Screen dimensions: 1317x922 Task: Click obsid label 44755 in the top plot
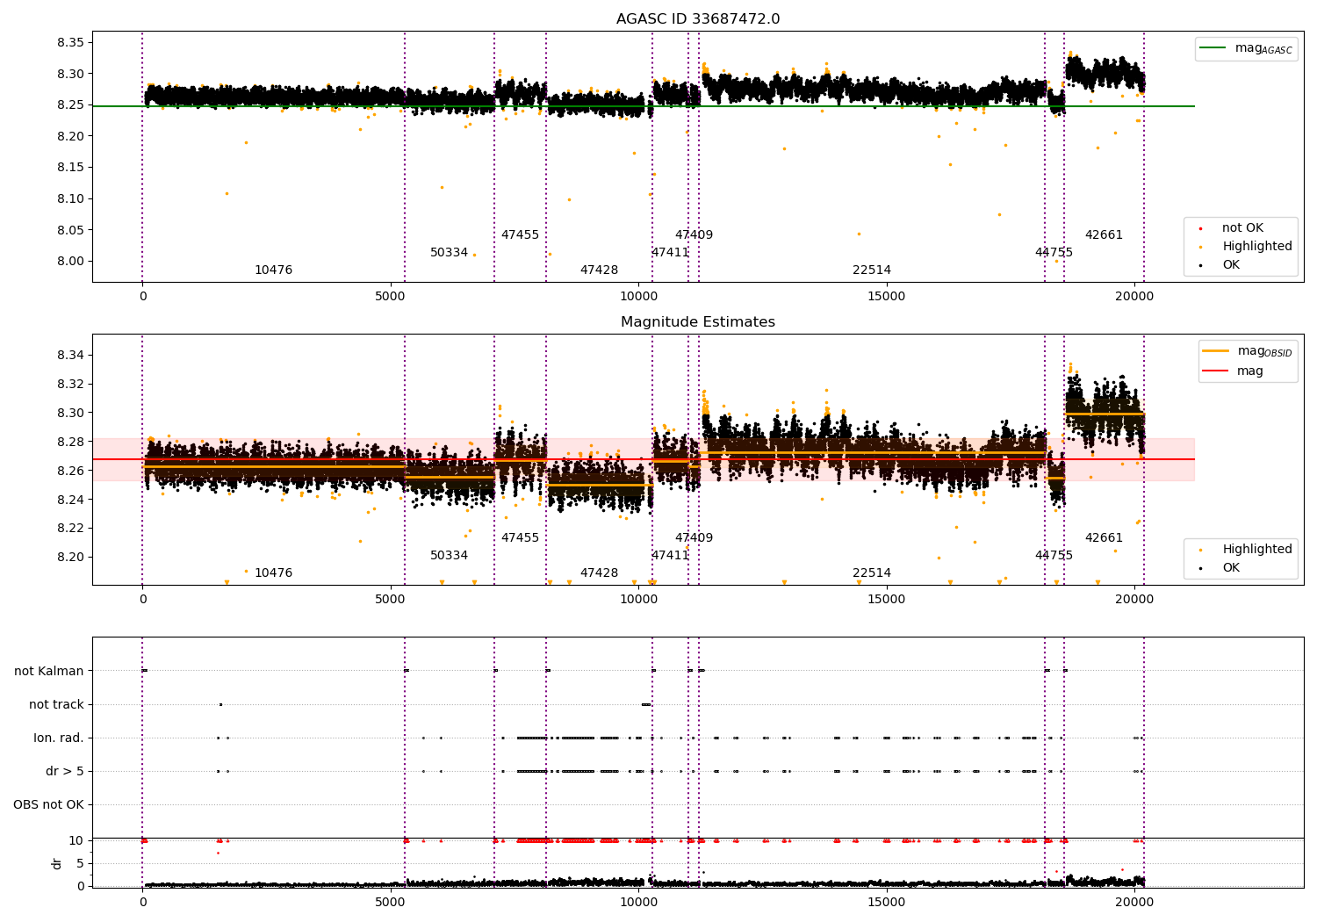point(1054,253)
